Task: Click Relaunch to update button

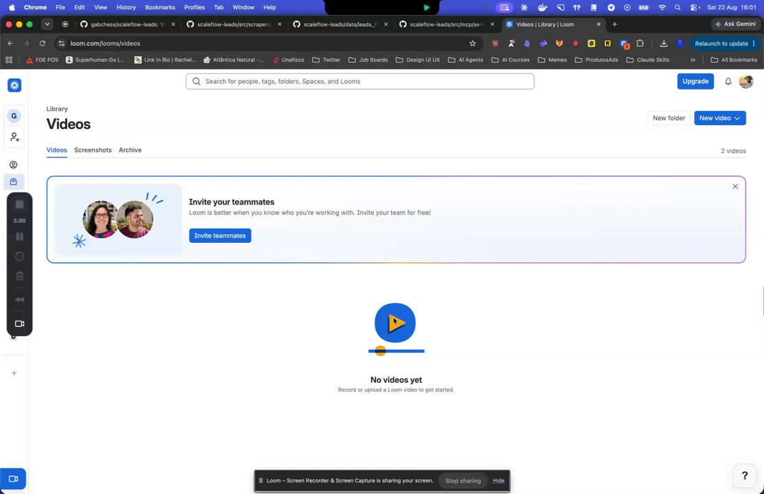Action: 726,43
